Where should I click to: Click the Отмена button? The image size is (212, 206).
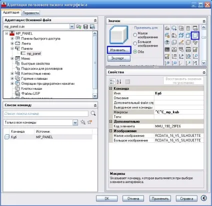(133, 198)
